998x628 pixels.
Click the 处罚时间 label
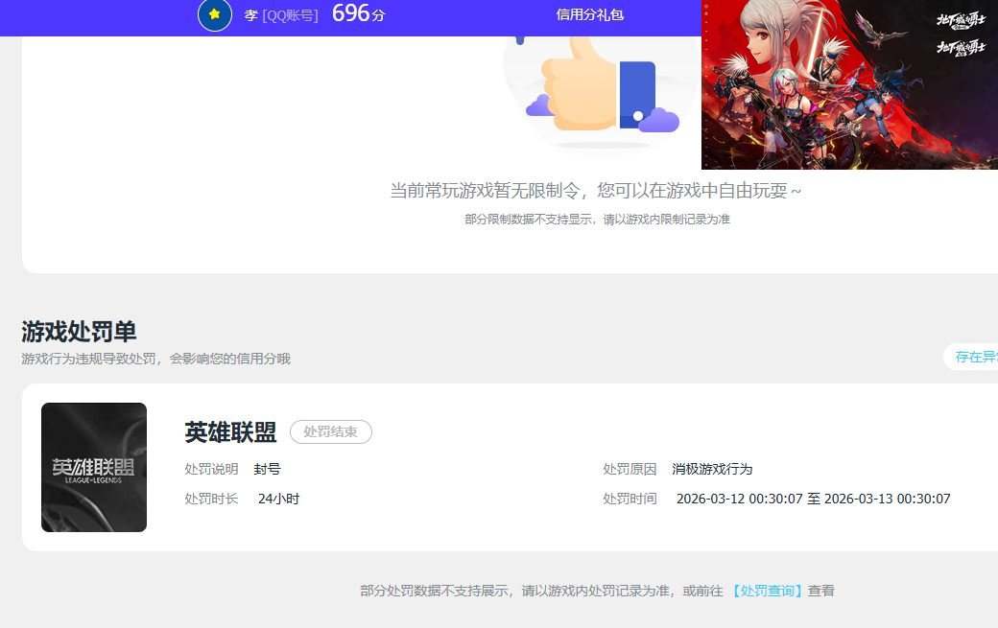coord(630,499)
